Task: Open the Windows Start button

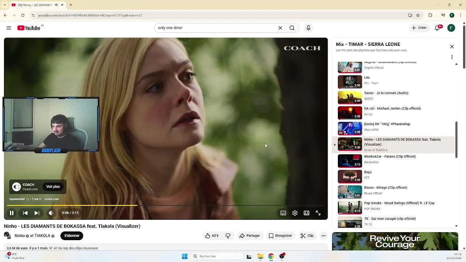Action: tap(185, 256)
